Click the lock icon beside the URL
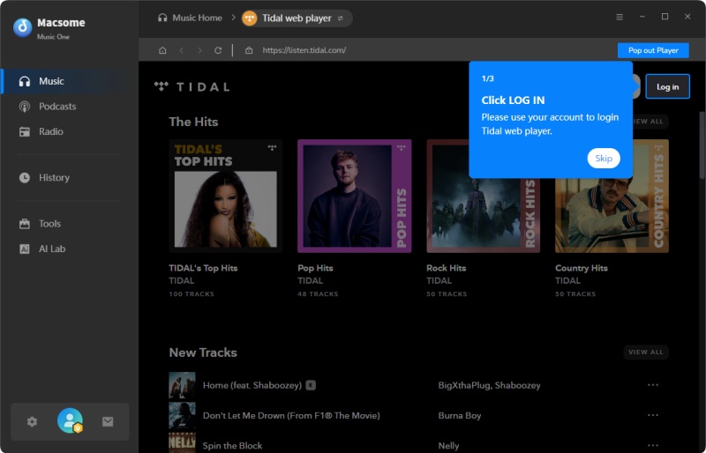Viewport: 706px width, 453px height. click(249, 50)
